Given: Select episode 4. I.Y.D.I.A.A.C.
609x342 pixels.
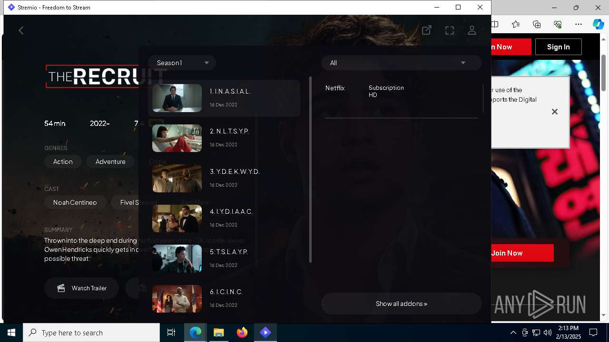Looking at the screenshot, I should point(224,218).
